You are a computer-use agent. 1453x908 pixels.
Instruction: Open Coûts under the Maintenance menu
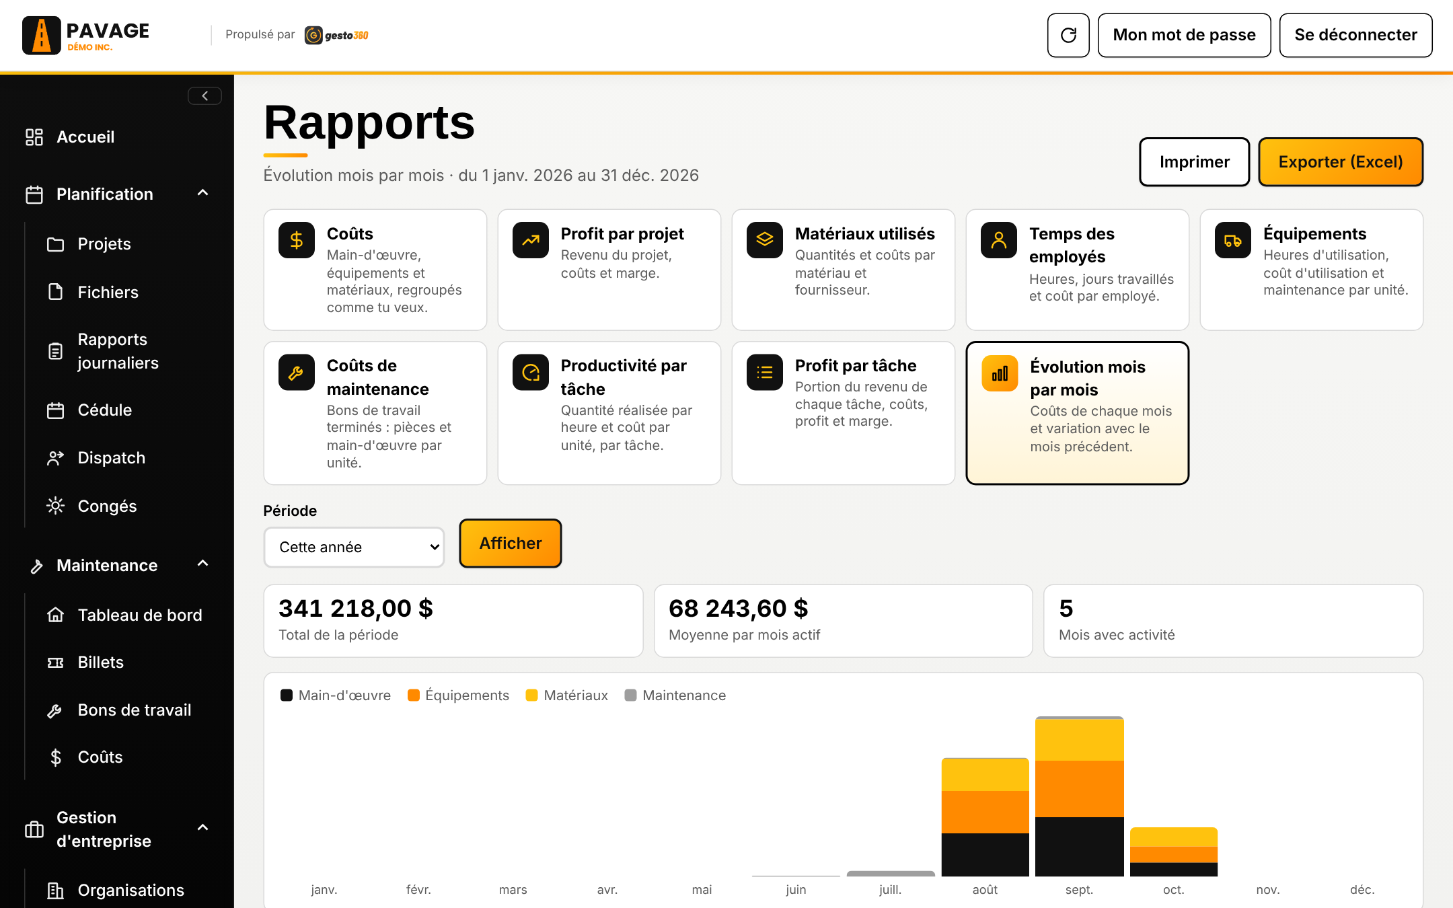pos(100,757)
